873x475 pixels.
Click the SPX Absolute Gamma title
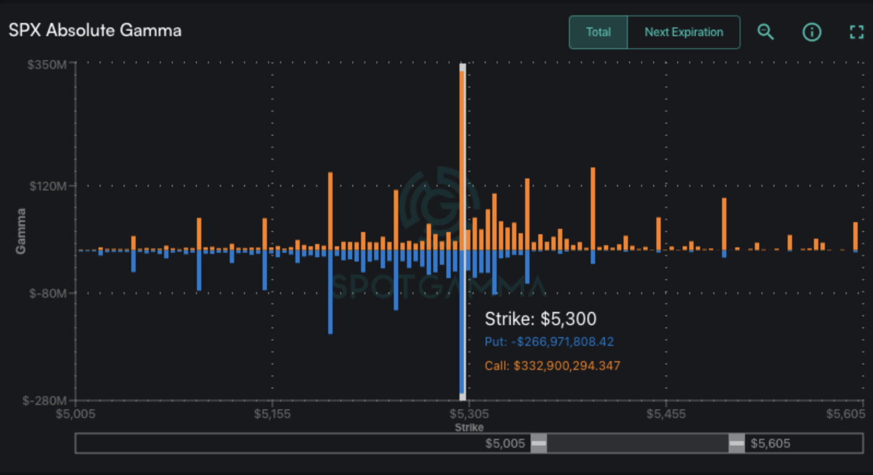[95, 30]
